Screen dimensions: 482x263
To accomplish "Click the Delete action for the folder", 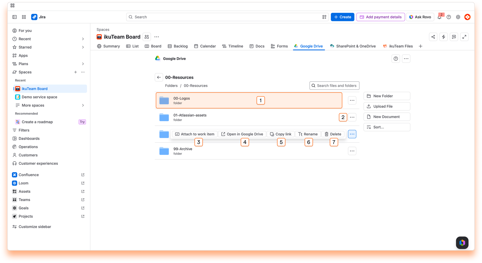I will pyautogui.click(x=333, y=134).
